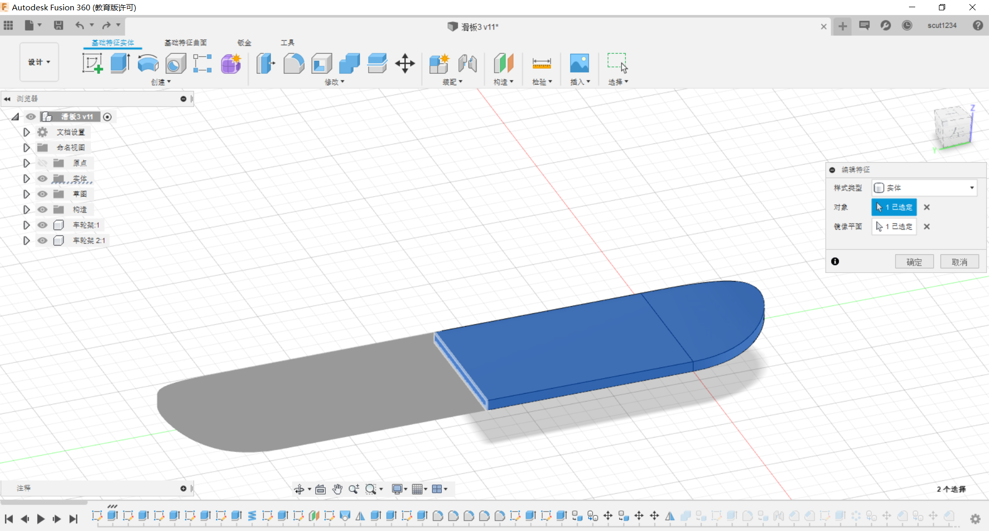Screen dimensions: 989x531
Task: Play the timeline
Action: click(x=41, y=519)
